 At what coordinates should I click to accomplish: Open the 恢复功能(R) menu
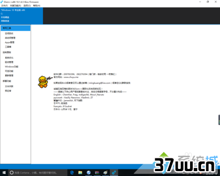coord(15,6)
